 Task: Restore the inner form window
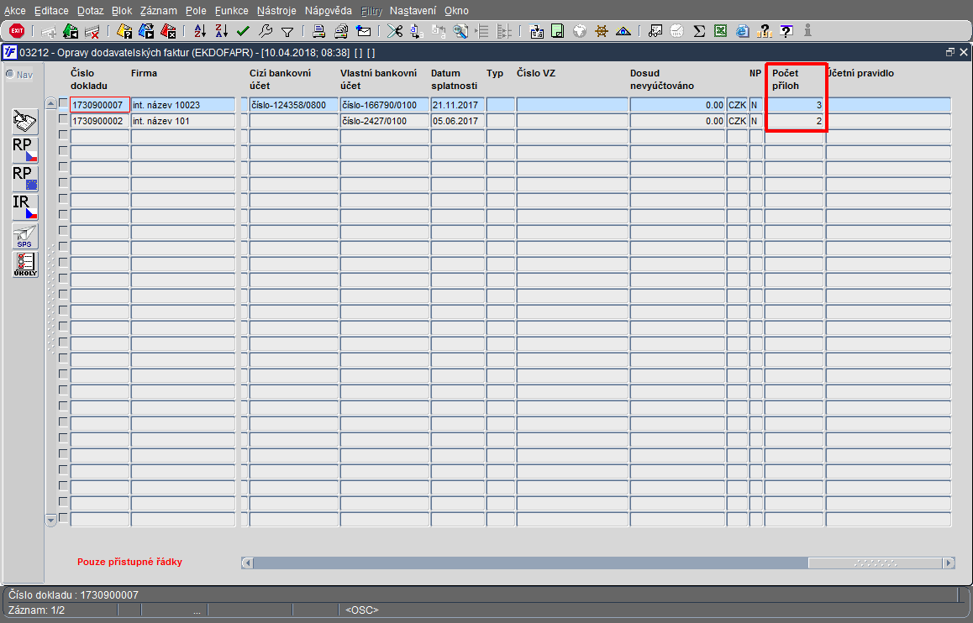coord(950,53)
